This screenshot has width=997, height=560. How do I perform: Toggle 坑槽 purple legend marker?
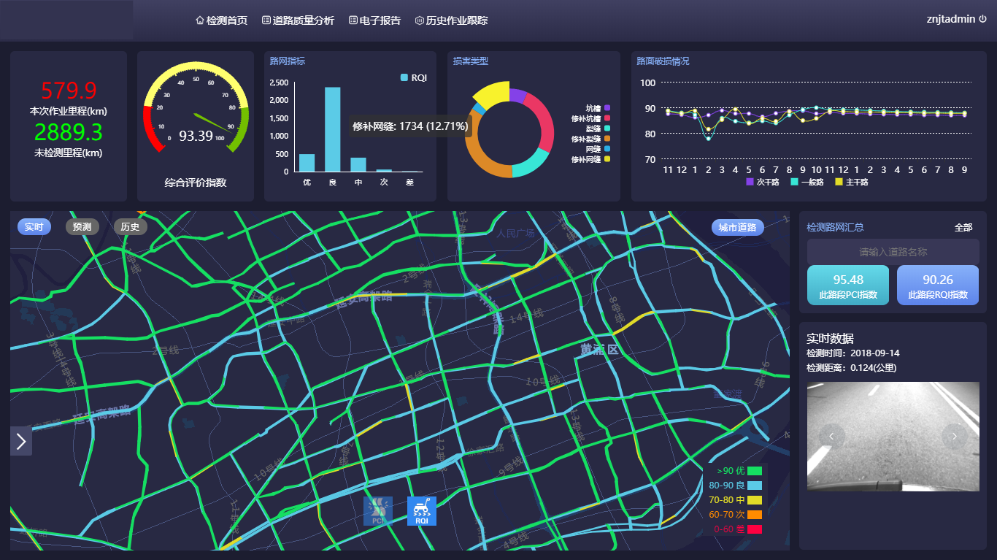pos(607,108)
